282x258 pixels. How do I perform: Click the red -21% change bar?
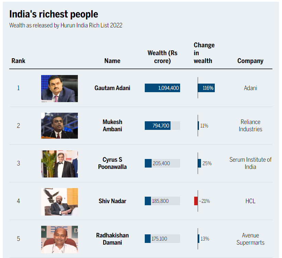196,201
